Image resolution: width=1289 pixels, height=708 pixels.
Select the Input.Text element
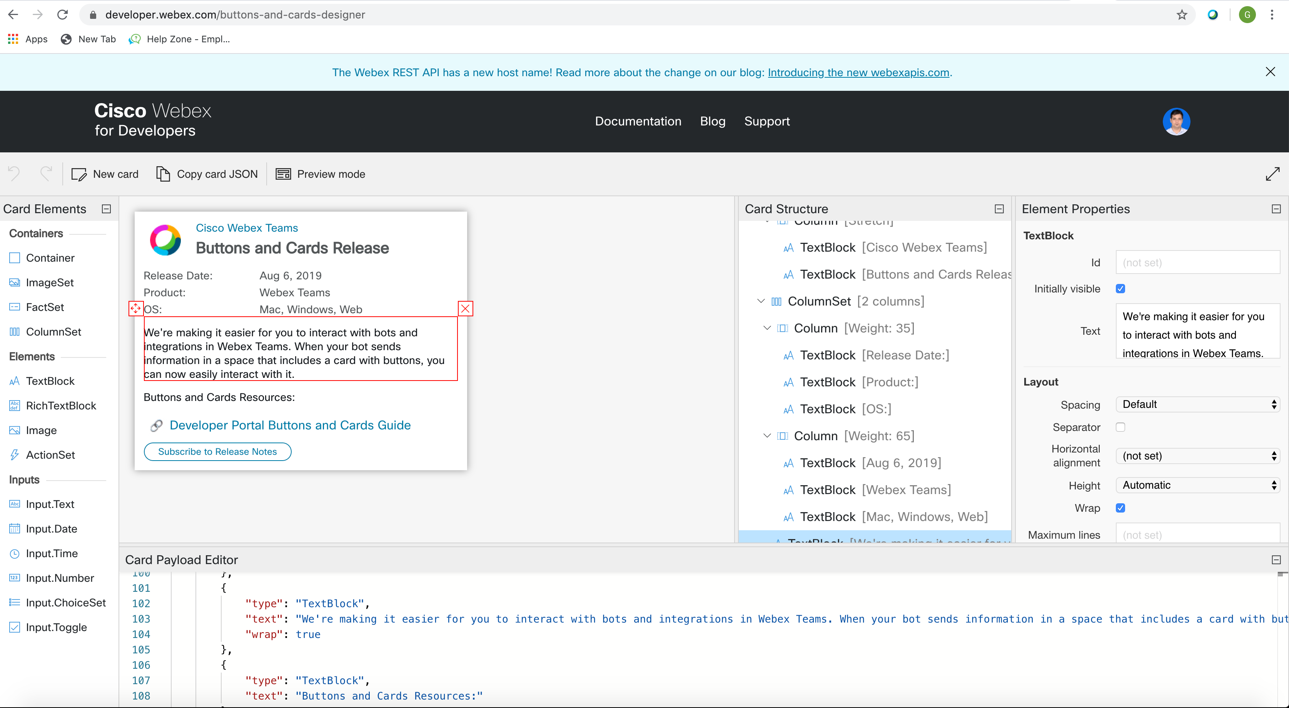(x=42, y=504)
